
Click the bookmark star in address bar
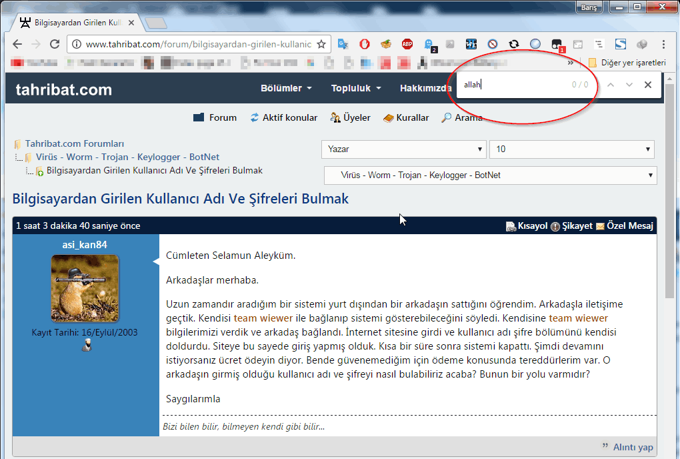coord(321,45)
